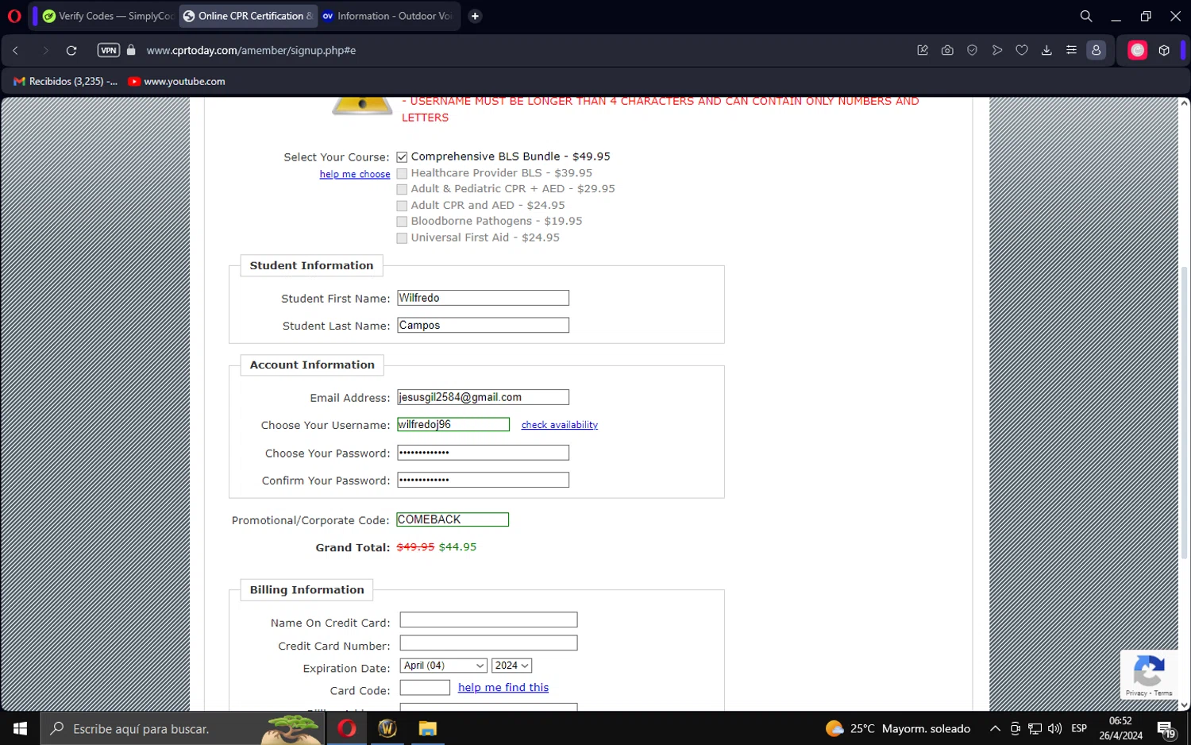Open the Easy Setup lines icon

pos(1071,50)
